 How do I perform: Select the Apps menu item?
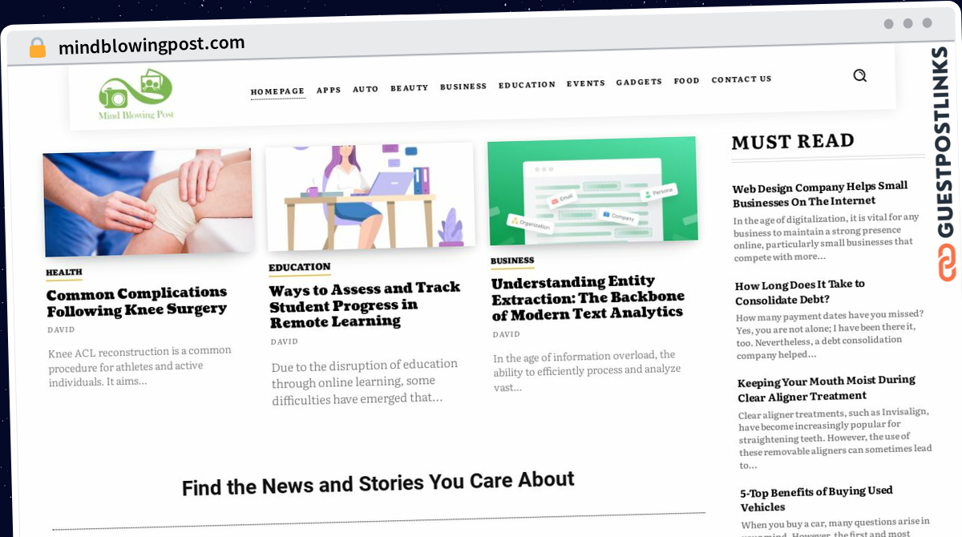[329, 91]
